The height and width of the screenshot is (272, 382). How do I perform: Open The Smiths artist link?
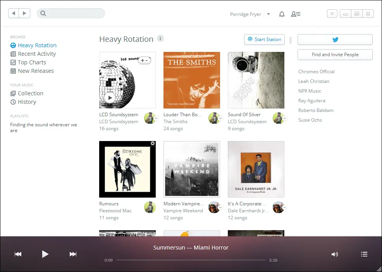click(176, 122)
